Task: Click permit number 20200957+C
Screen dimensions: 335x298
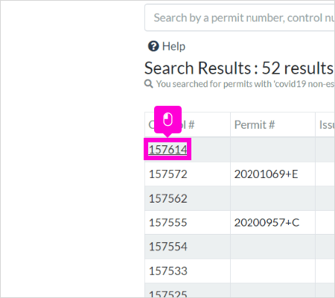Action: [x=267, y=223]
